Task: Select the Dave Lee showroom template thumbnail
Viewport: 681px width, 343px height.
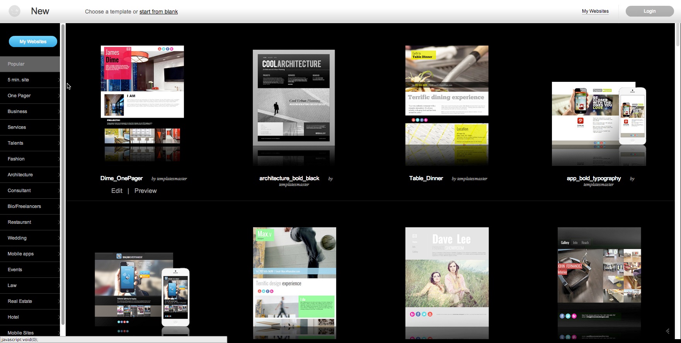Action: click(x=447, y=282)
